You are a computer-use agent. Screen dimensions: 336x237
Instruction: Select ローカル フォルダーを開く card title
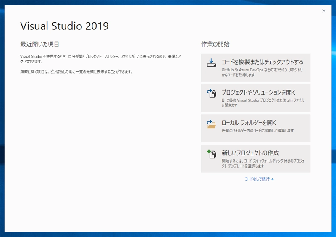(249, 123)
